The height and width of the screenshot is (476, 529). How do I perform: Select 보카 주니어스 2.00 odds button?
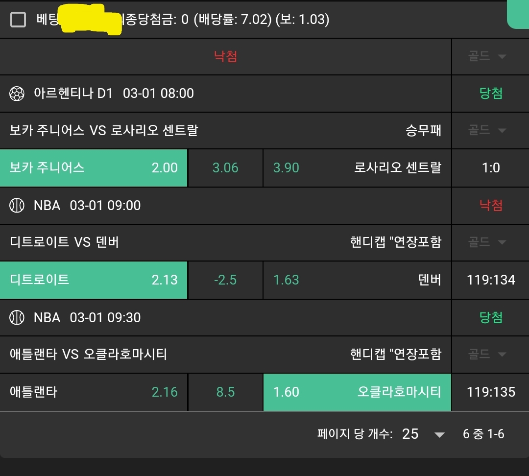coord(94,168)
